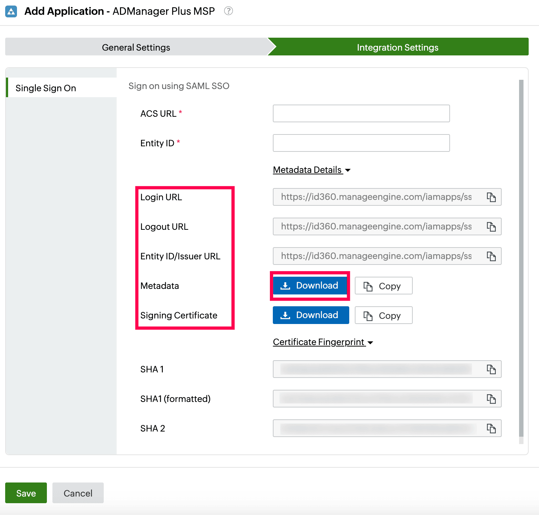Copy the SHA 2 fingerprint
This screenshot has width=539, height=515.
491,428
